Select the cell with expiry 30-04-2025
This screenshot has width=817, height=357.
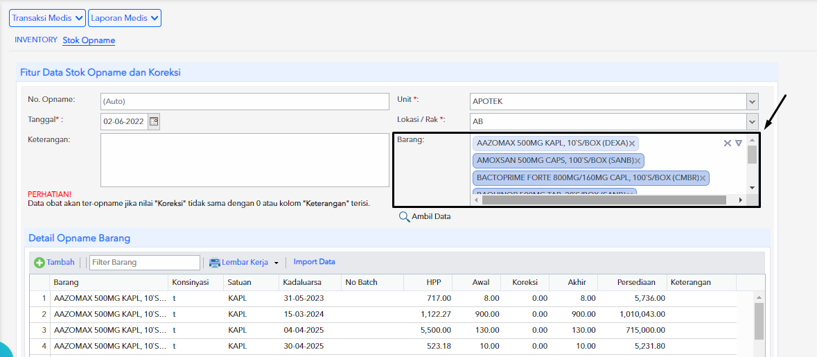tap(310, 346)
